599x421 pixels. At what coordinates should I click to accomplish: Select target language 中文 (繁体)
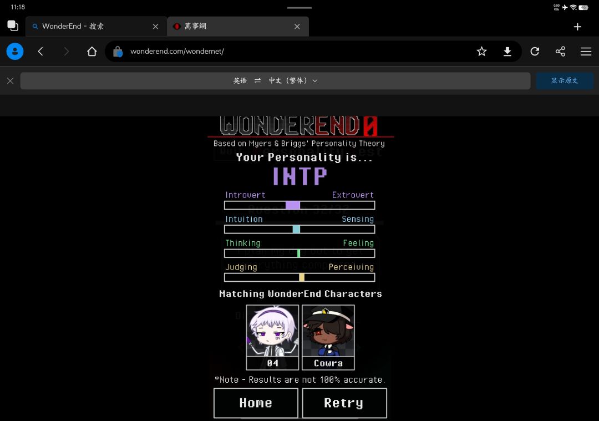288,80
